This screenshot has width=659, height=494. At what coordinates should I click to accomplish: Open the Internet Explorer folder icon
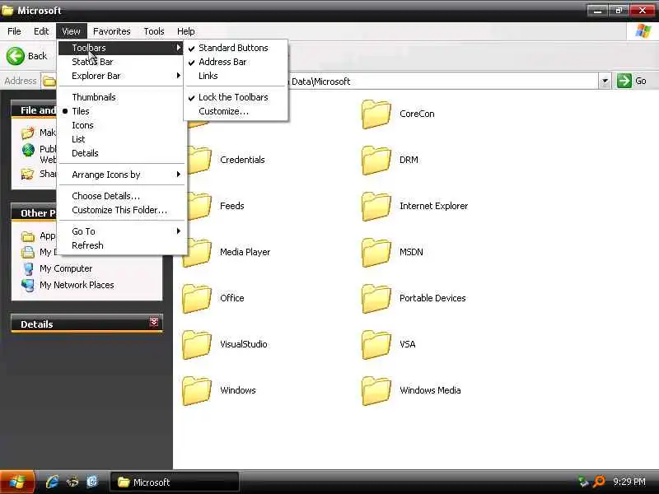376,207
